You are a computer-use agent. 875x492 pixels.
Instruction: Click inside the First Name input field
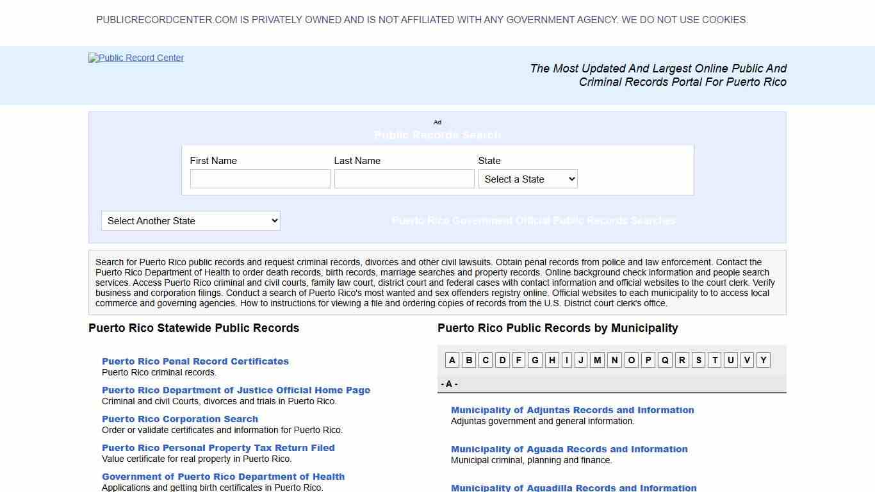click(x=259, y=179)
